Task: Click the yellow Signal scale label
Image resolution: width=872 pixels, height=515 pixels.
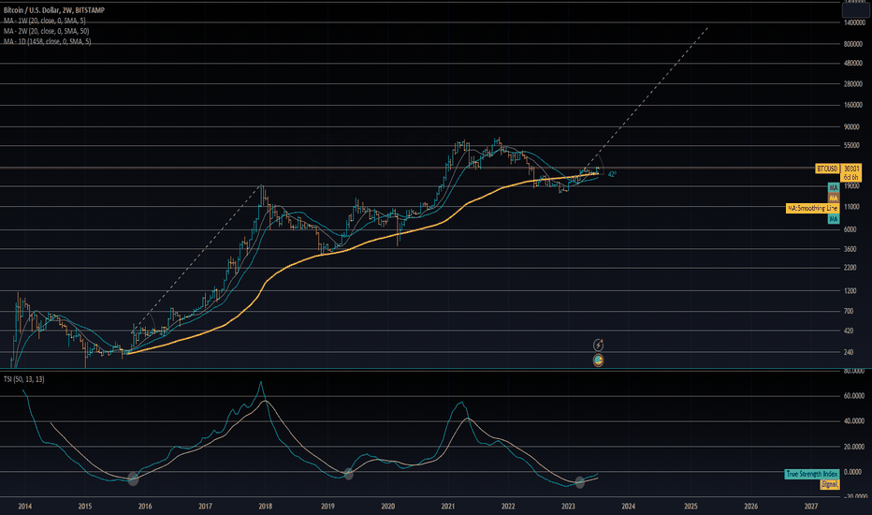Action: (829, 484)
